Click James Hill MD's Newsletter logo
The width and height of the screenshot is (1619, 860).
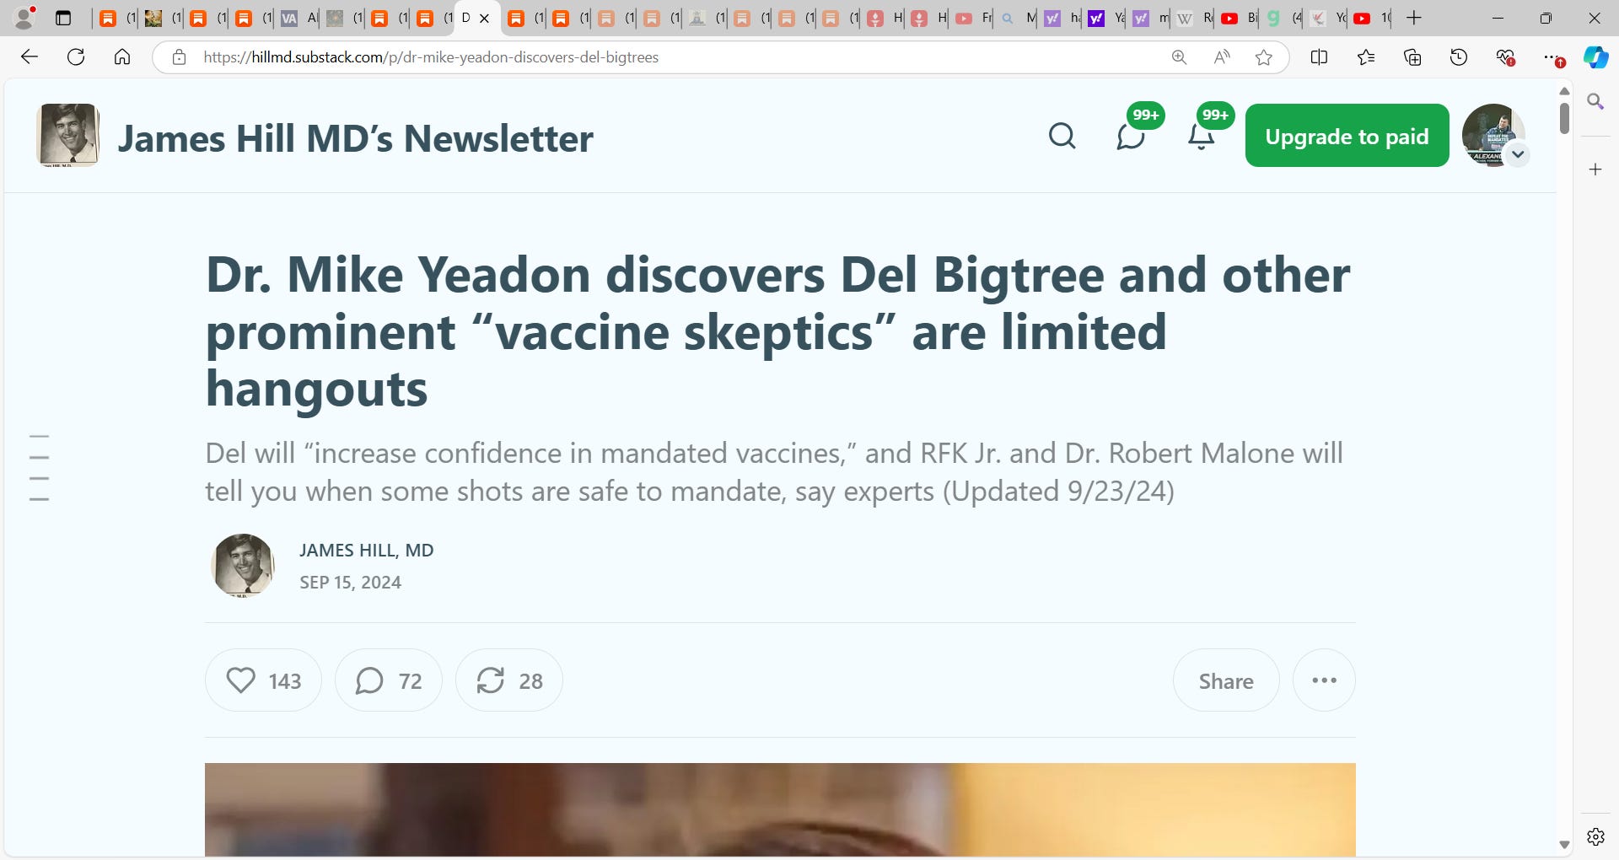(x=67, y=135)
